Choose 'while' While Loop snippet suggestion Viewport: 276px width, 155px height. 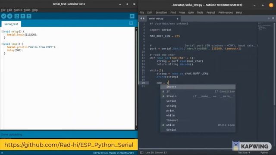click(198, 125)
